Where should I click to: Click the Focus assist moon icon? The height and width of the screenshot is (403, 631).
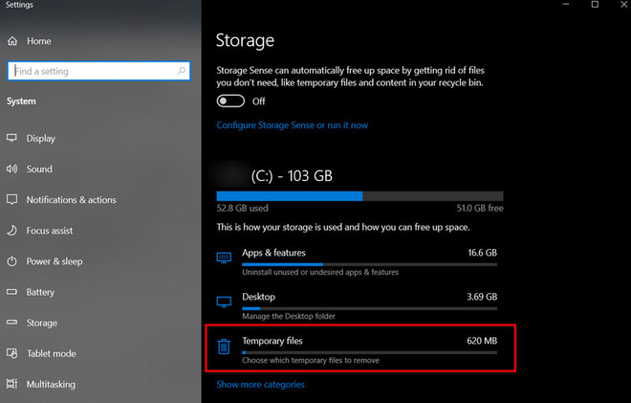(12, 231)
